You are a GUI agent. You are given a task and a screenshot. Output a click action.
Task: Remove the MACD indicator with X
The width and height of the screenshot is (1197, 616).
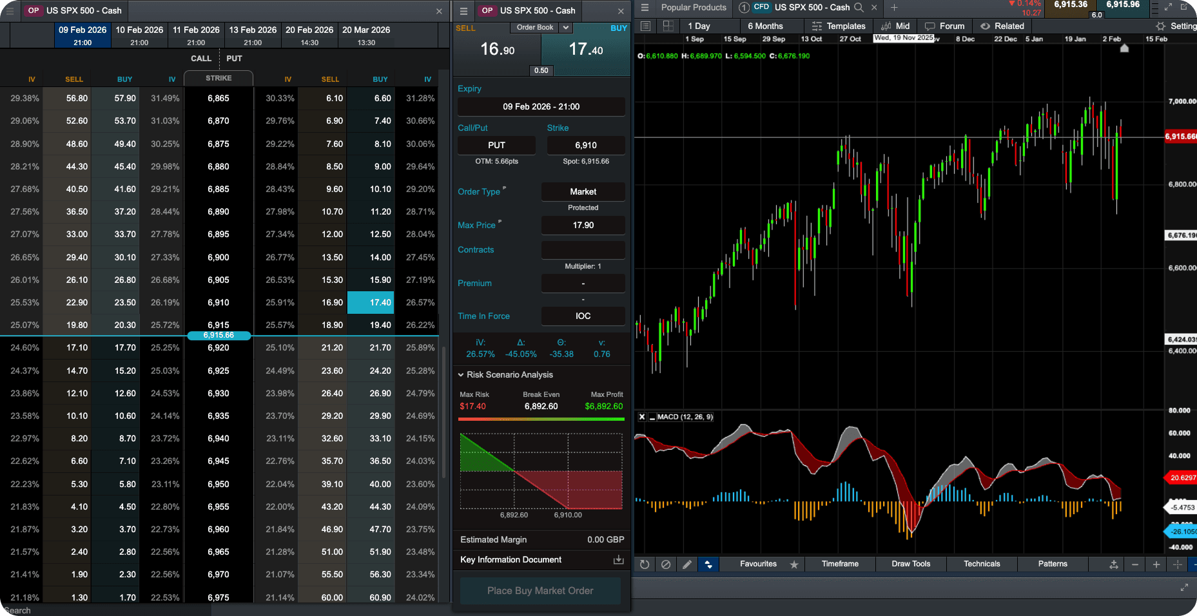(642, 417)
